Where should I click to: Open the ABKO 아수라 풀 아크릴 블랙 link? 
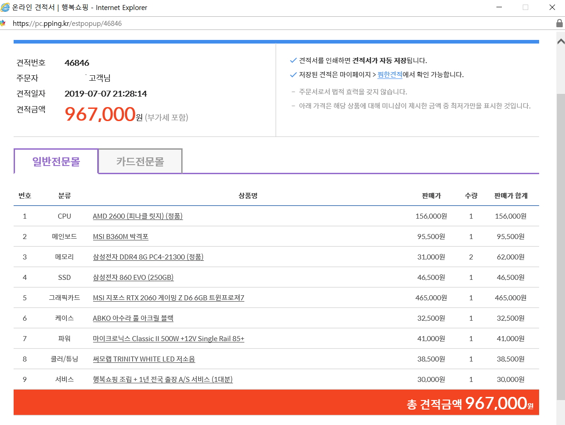133,318
